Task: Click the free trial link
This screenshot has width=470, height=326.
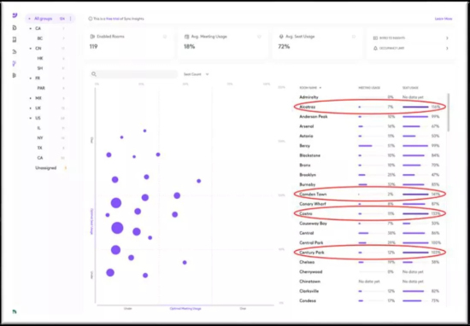Action: (114, 19)
